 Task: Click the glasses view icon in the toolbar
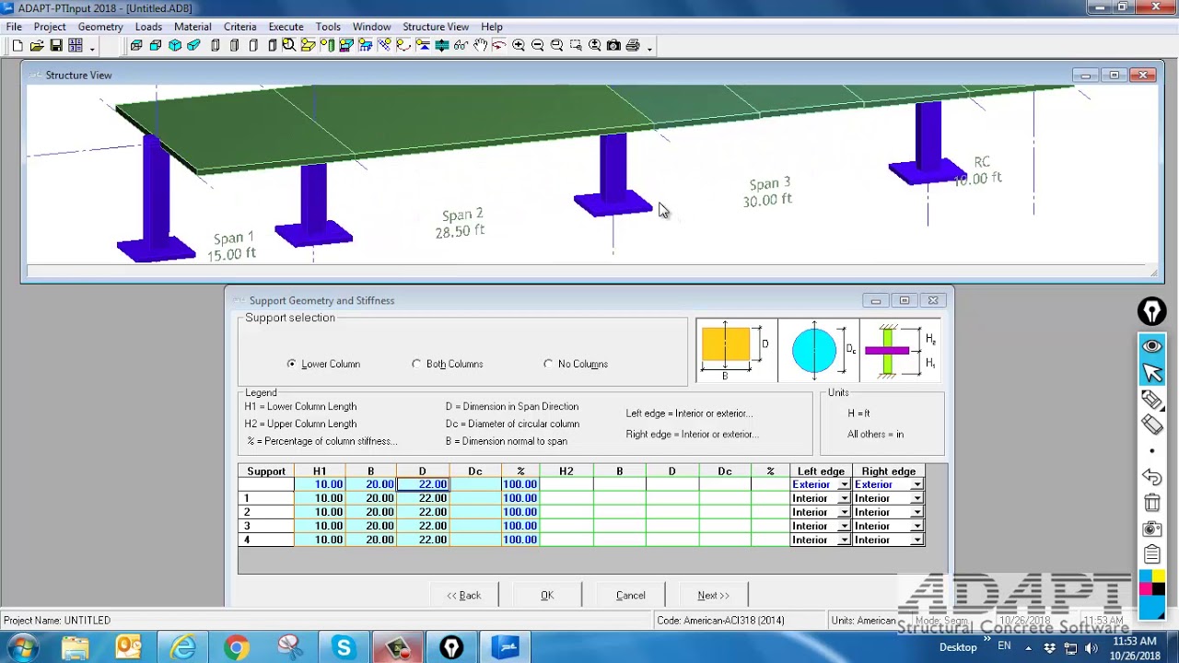[x=461, y=45]
